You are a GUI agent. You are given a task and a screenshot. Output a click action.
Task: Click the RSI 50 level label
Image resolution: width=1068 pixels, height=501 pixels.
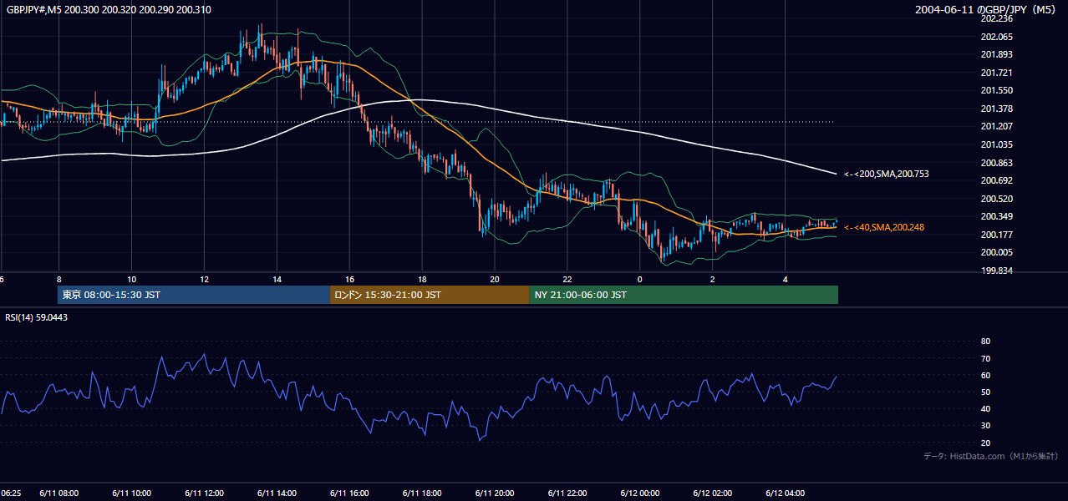pyautogui.click(x=985, y=392)
